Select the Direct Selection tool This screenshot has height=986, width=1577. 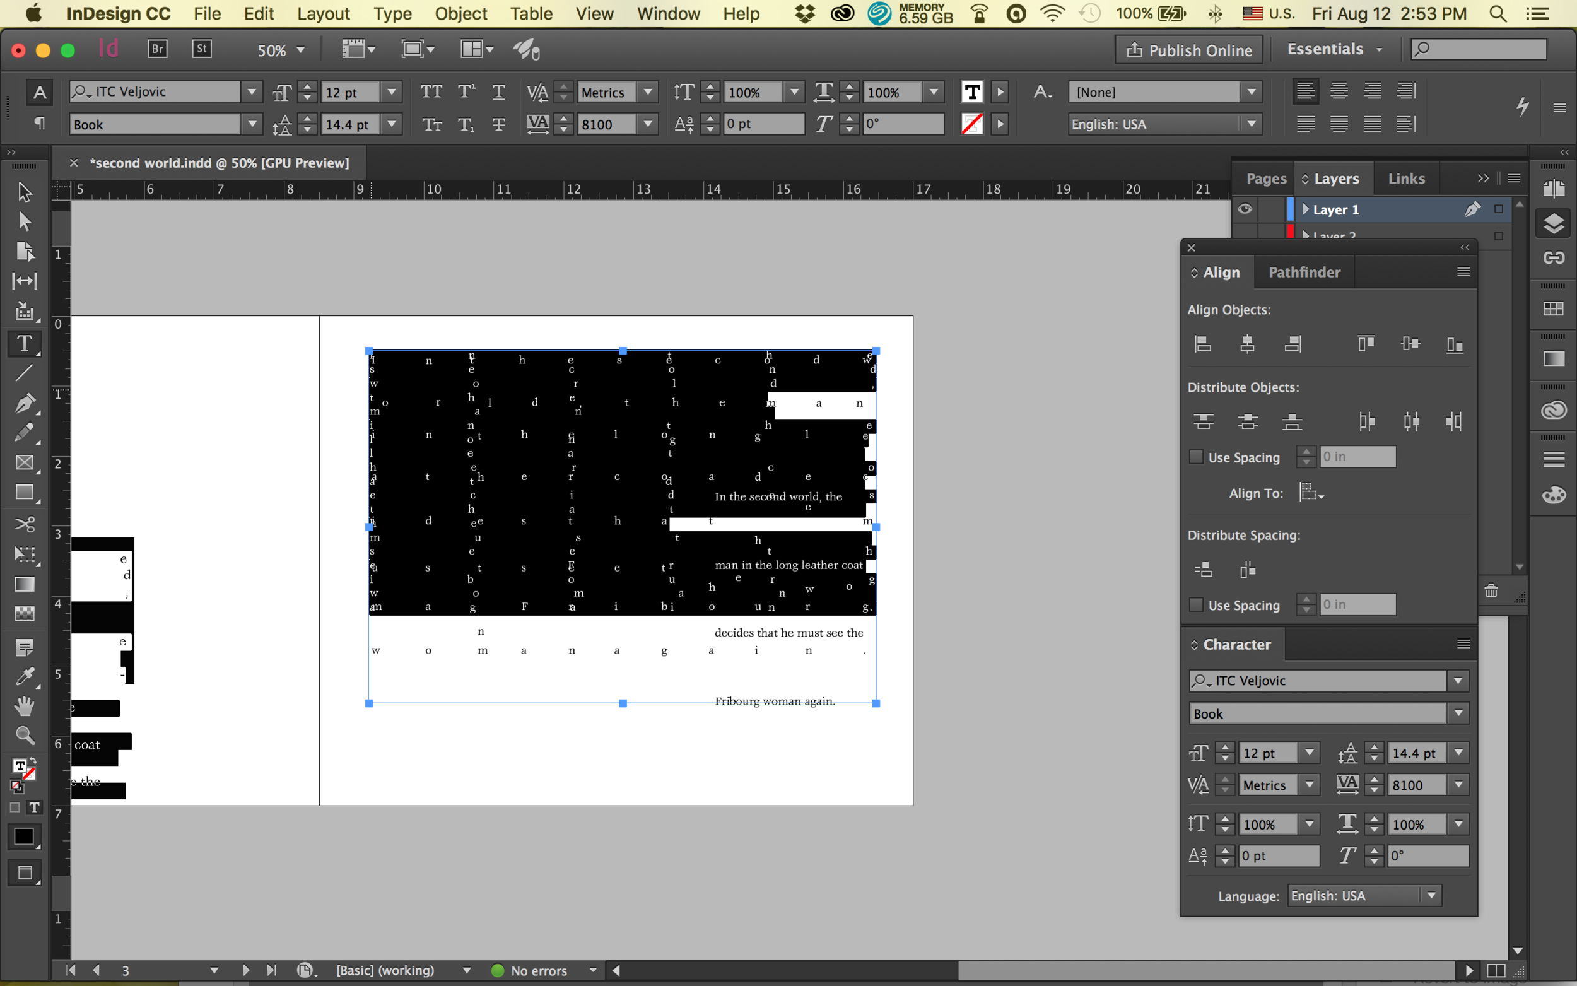point(24,221)
